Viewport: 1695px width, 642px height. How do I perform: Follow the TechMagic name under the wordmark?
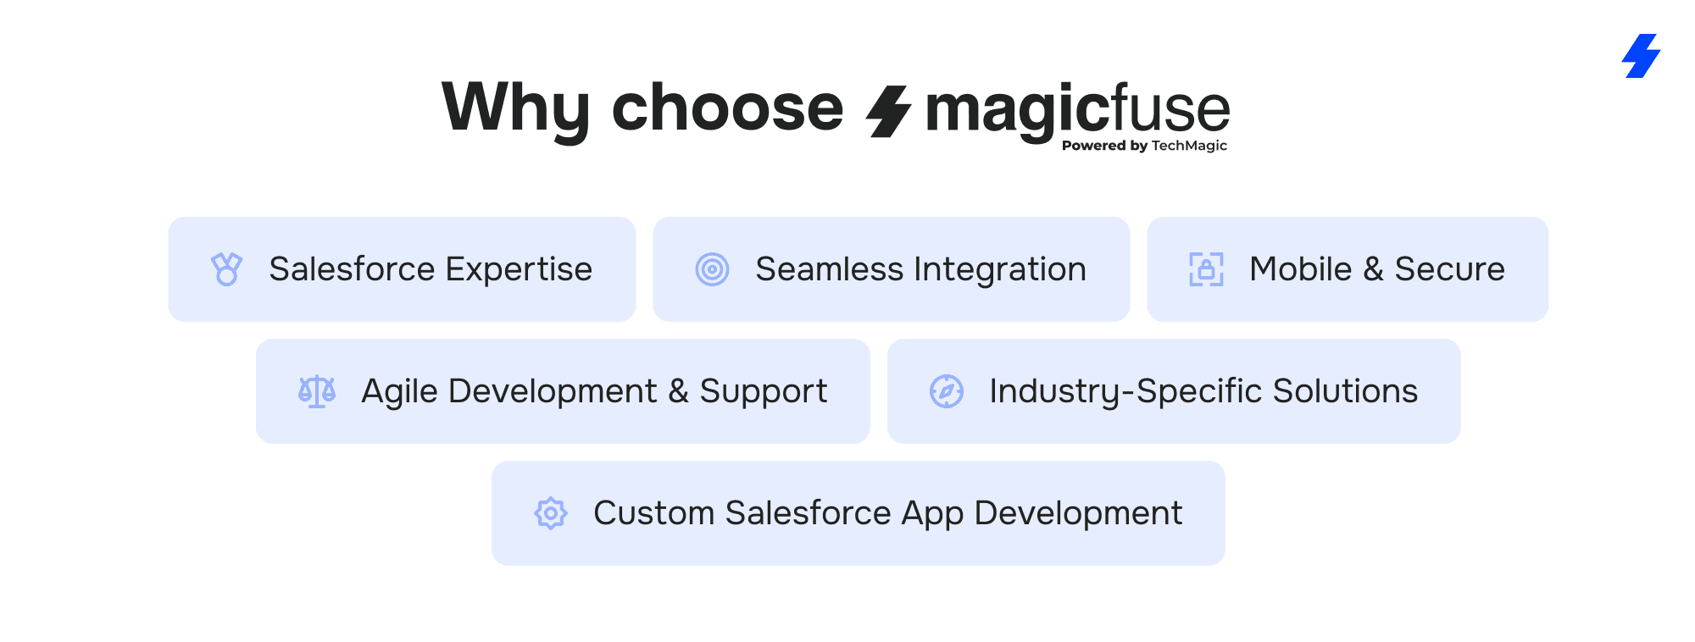tap(1189, 146)
